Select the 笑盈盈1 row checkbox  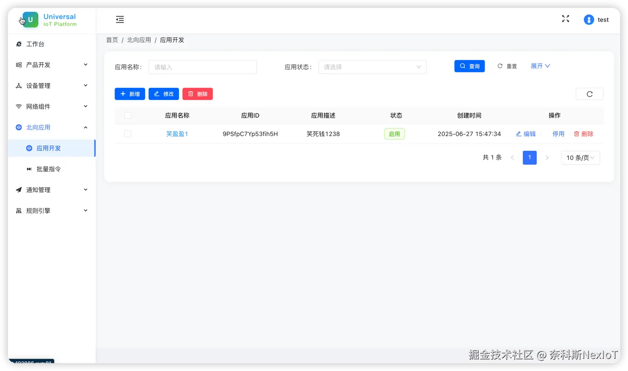pyautogui.click(x=128, y=134)
